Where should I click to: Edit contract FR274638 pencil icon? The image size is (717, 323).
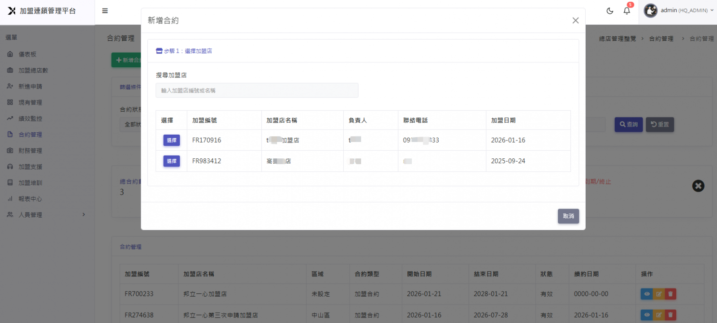pos(659,315)
